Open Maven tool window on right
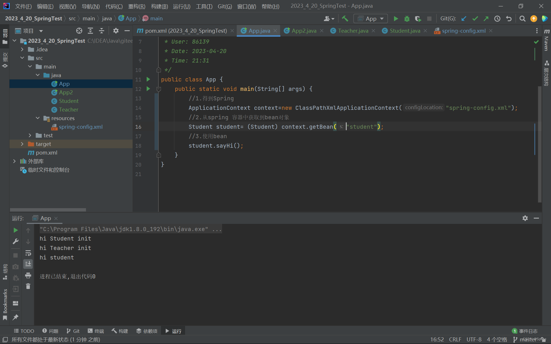The height and width of the screenshot is (344, 551). (547, 40)
